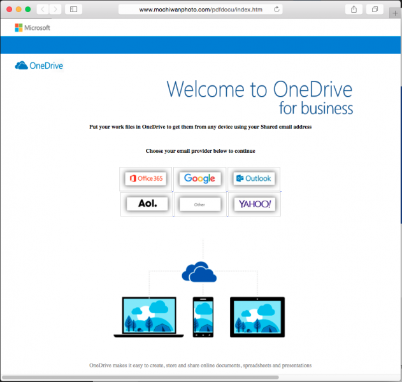Toggle the Safari sidebar button
Image resolution: width=402 pixels, height=382 pixels.
[x=73, y=10]
